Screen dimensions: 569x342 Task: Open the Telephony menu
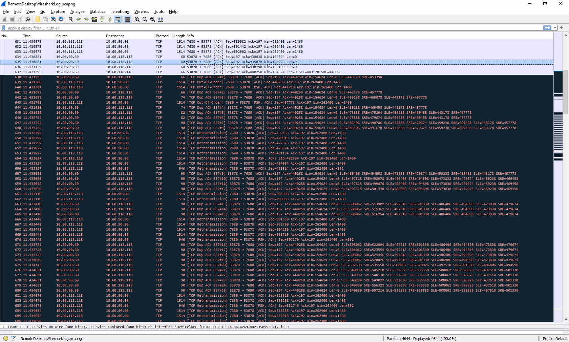(120, 11)
